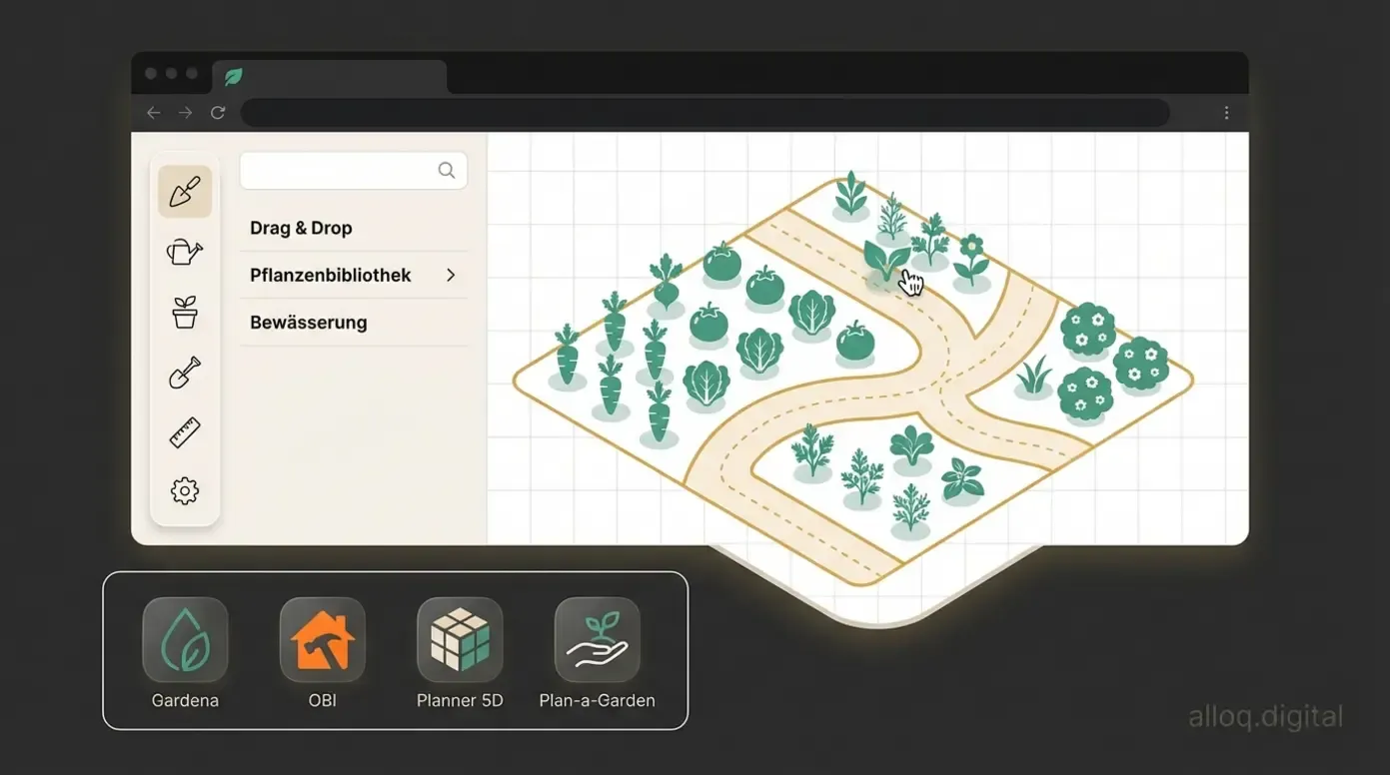Image resolution: width=1390 pixels, height=775 pixels.
Task: Click the back navigation arrow
Action: tap(152, 113)
